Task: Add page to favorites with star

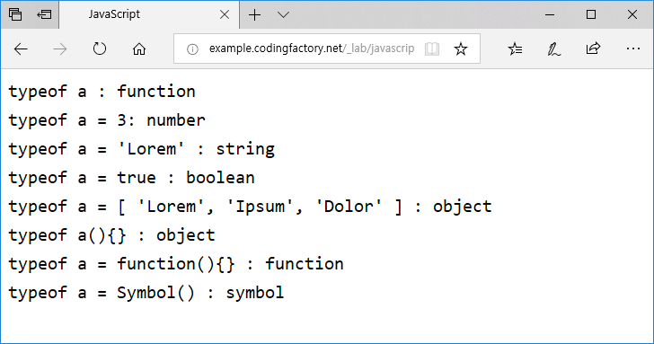Action: [461, 49]
